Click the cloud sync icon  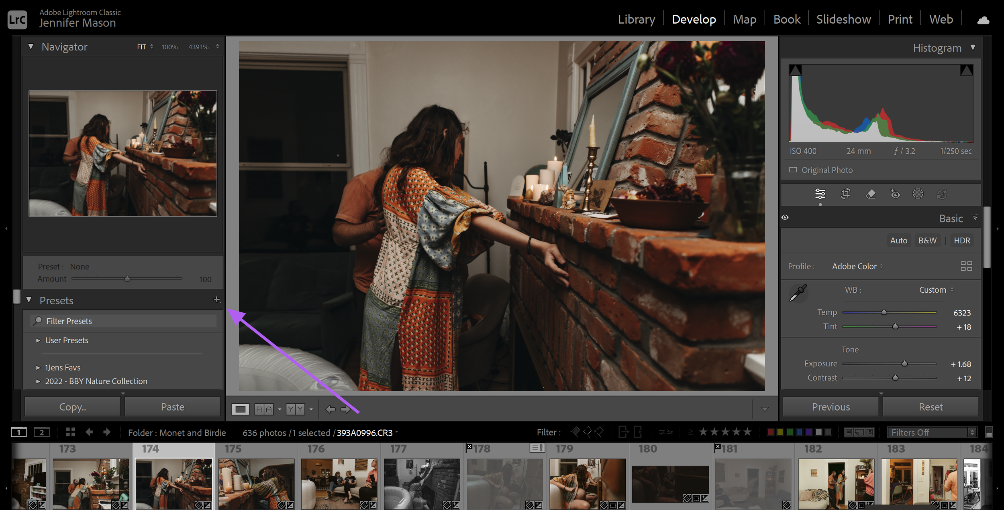[x=983, y=20]
